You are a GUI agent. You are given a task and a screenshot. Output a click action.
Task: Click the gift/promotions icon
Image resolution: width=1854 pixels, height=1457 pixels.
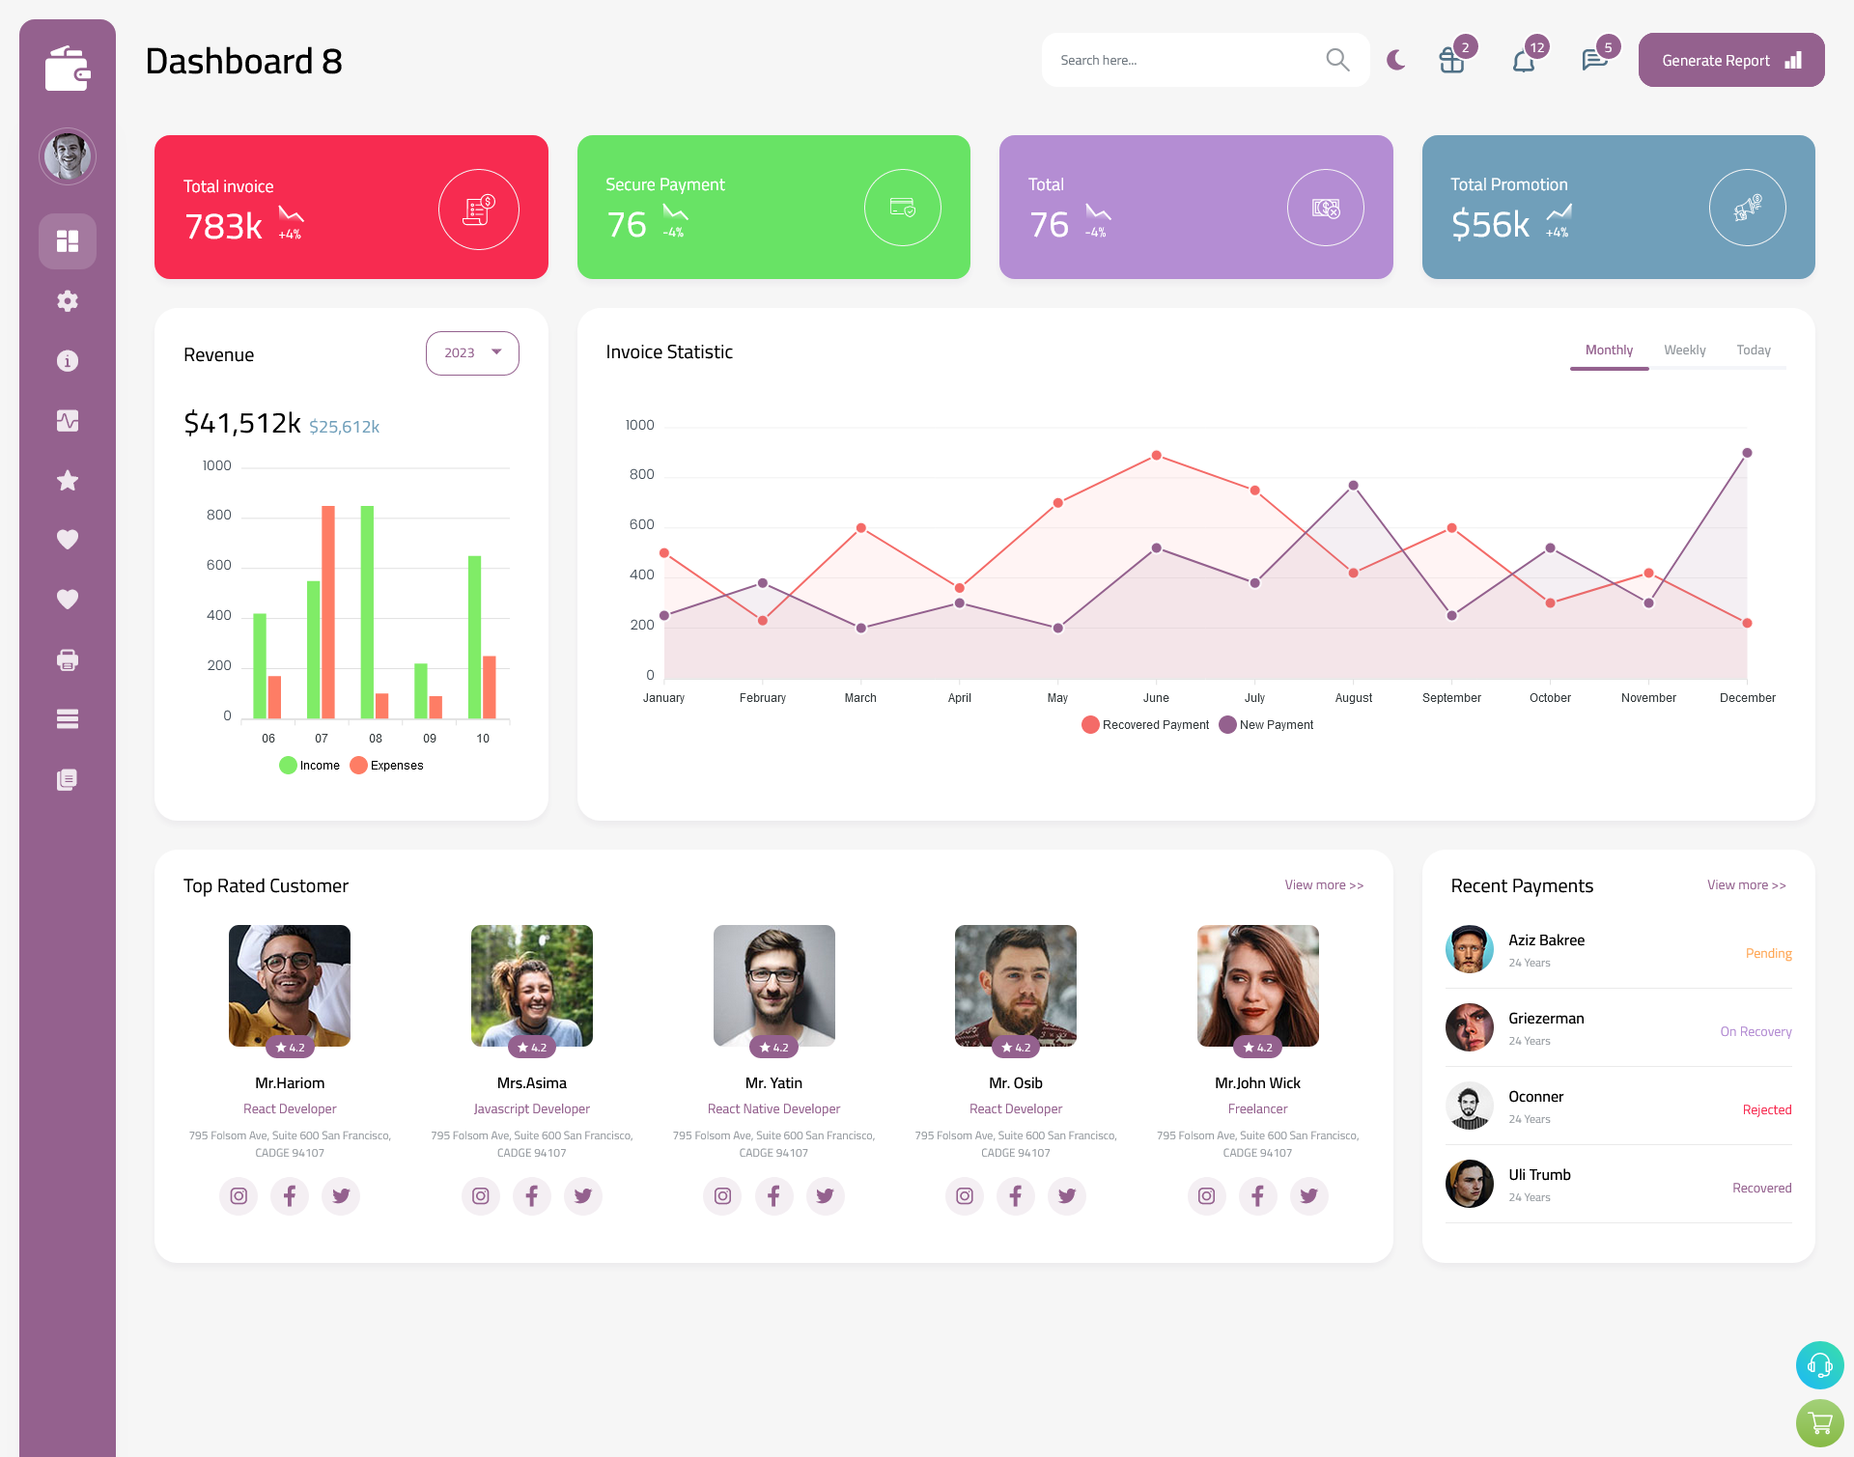pos(1447,60)
